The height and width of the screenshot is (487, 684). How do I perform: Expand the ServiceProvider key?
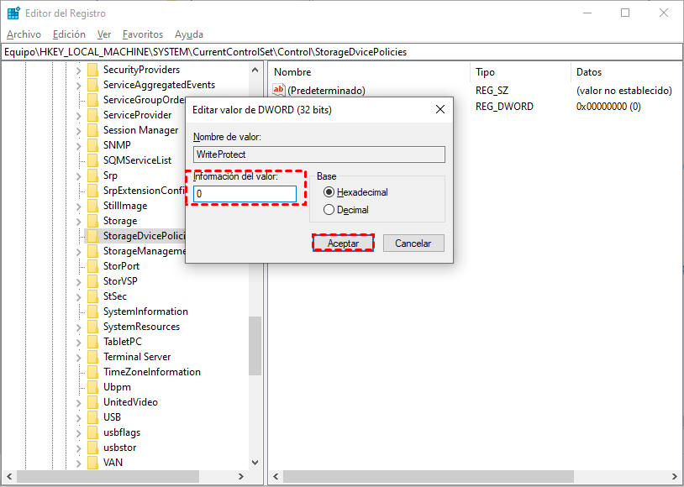[78, 116]
